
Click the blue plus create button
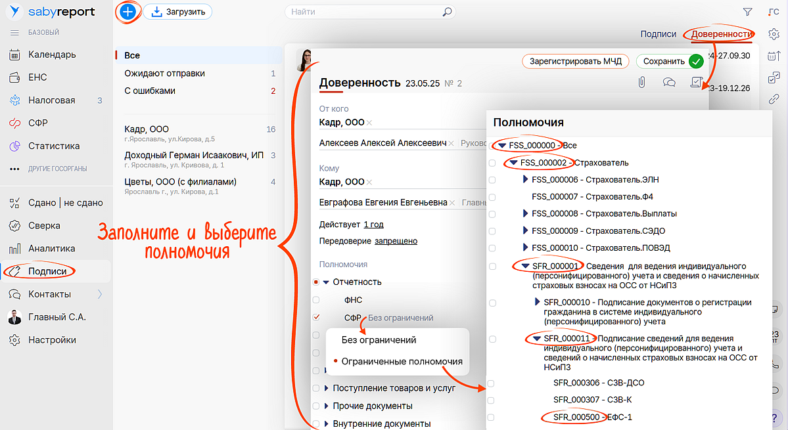coord(128,12)
